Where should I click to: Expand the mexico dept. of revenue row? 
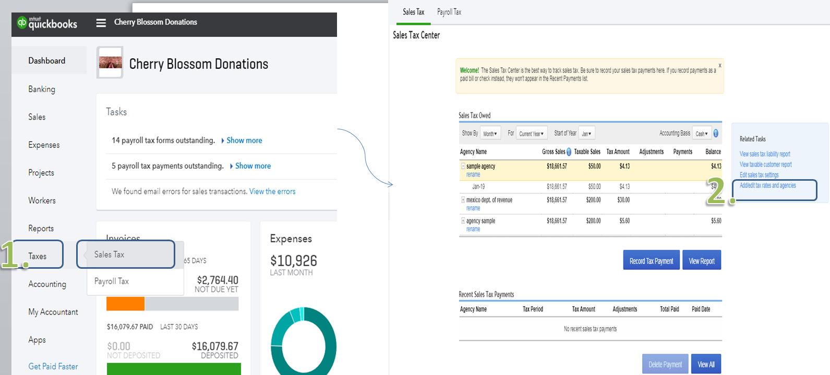pyautogui.click(x=463, y=200)
